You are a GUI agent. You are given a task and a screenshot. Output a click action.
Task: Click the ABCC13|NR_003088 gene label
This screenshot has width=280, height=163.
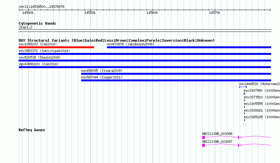point(217,134)
